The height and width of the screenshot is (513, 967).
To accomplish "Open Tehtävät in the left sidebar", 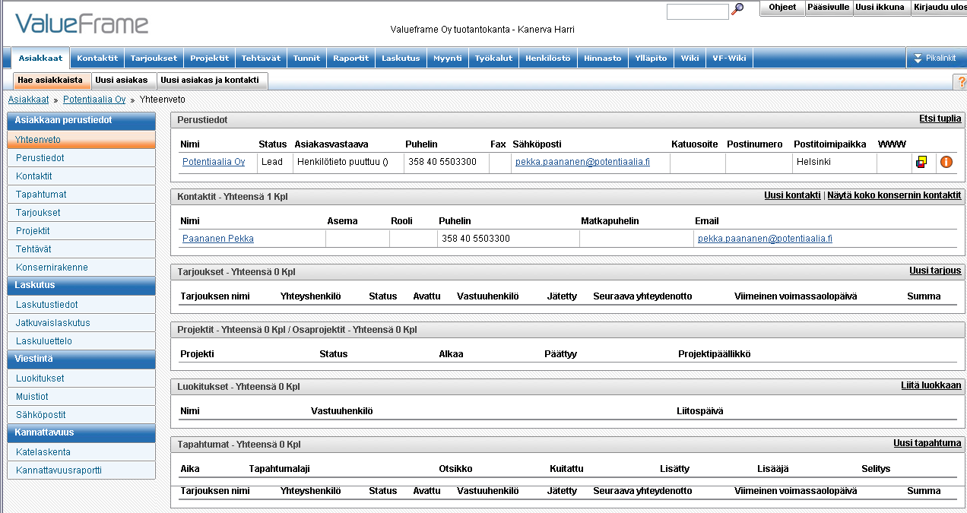I will (x=81, y=249).
